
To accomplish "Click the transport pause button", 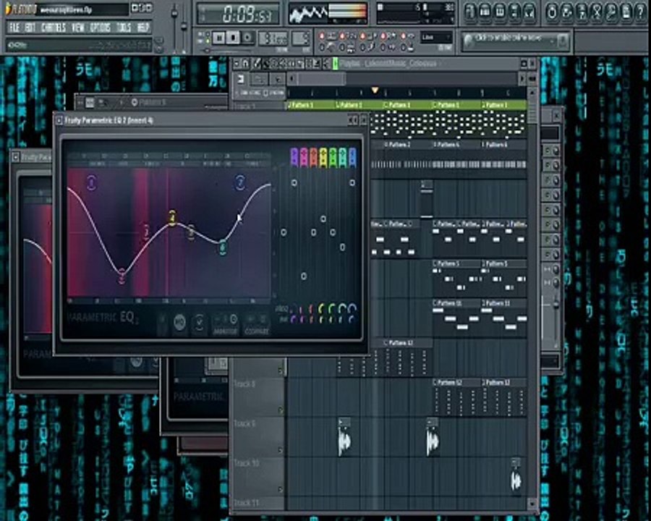I will [x=218, y=38].
